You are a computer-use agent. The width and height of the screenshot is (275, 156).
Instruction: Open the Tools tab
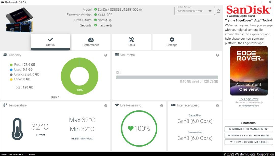click(x=131, y=42)
